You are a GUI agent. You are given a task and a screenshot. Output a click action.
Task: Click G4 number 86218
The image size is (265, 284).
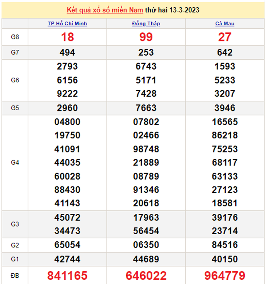tap(225, 135)
